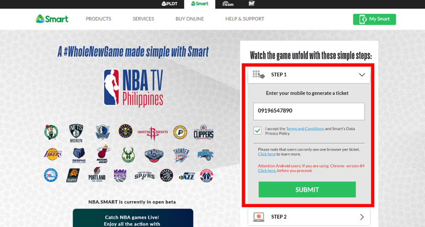Click the Sacramento Kings team logo
The height and width of the screenshot is (227, 425).
tap(120, 176)
